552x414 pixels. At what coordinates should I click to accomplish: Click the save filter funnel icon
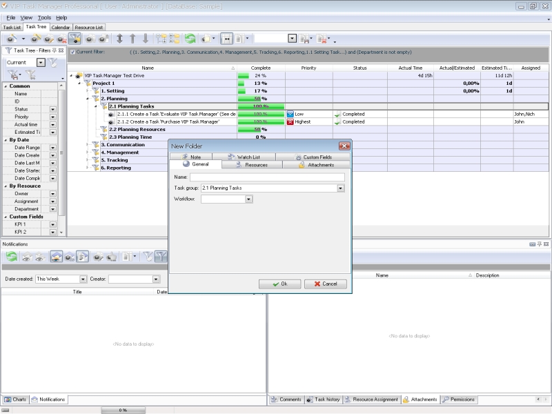coord(13,75)
